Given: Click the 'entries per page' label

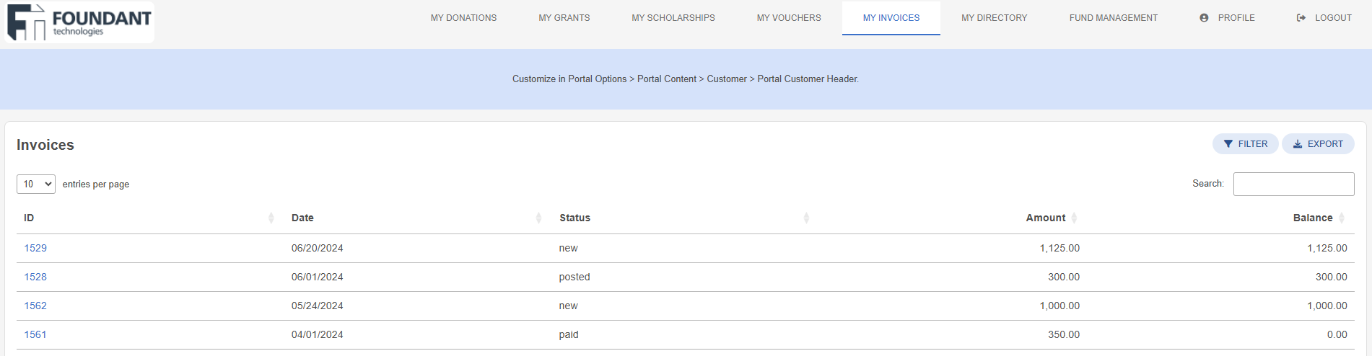Looking at the screenshot, I should point(96,184).
